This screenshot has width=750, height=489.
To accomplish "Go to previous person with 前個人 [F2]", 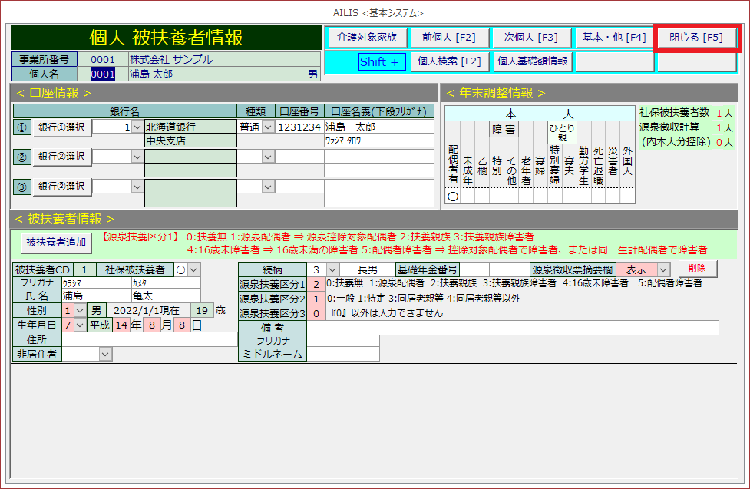I will click(x=448, y=37).
